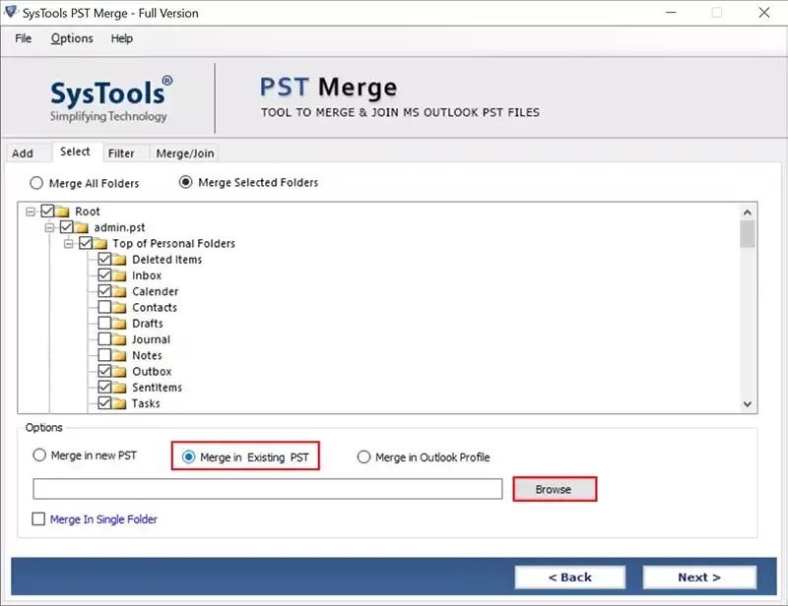Switch to the Merge/Join tab
Viewport: 788px width, 606px height.
(185, 153)
